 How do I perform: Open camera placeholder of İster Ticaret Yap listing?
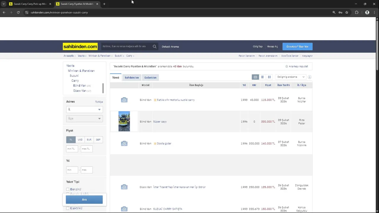pyautogui.click(x=124, y=187)
